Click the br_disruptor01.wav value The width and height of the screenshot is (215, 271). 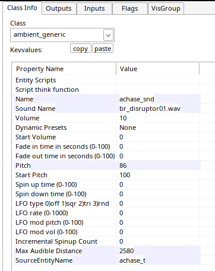[150, 109]
